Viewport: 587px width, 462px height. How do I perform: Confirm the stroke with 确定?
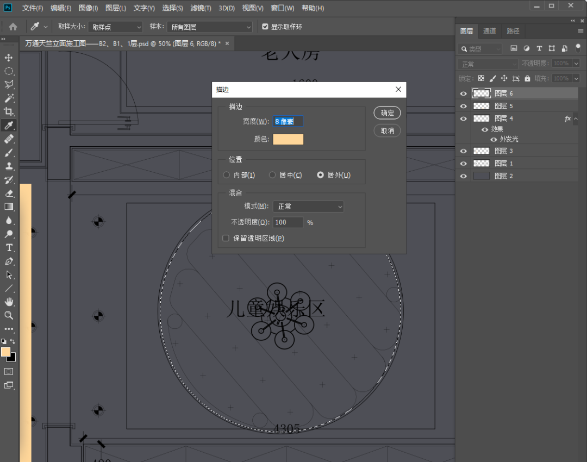coord(387,113)
